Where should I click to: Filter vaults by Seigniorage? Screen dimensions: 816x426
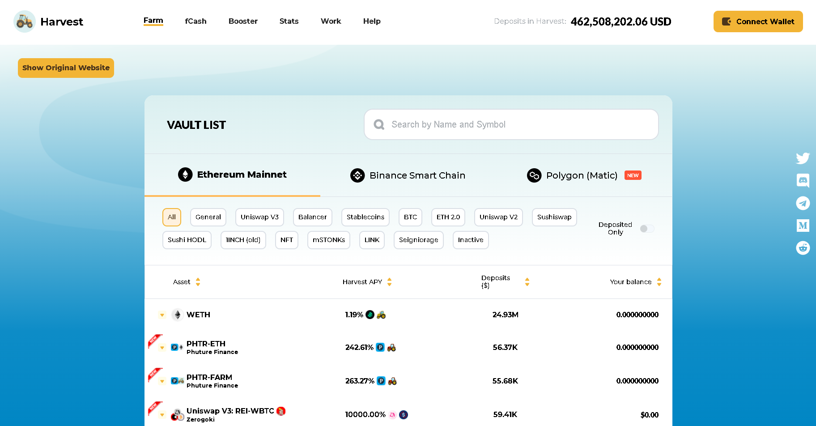(x=419, y=240)
